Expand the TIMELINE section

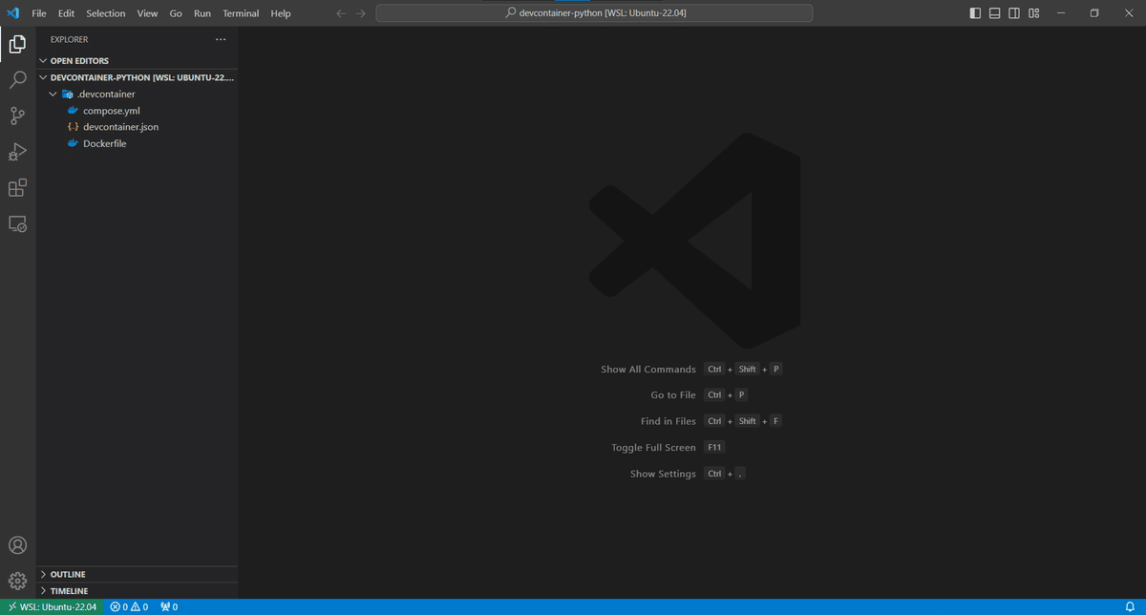coord(67,590)
